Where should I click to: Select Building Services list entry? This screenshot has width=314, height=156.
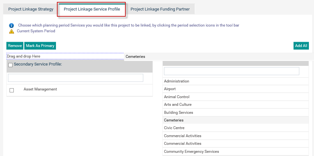tap(235, 112)
